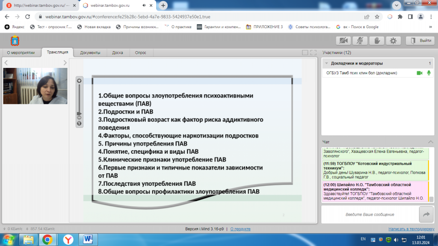This screenshot has height=246, width=438.
Task: Click the window layout square icon
Action: [305, 53]
